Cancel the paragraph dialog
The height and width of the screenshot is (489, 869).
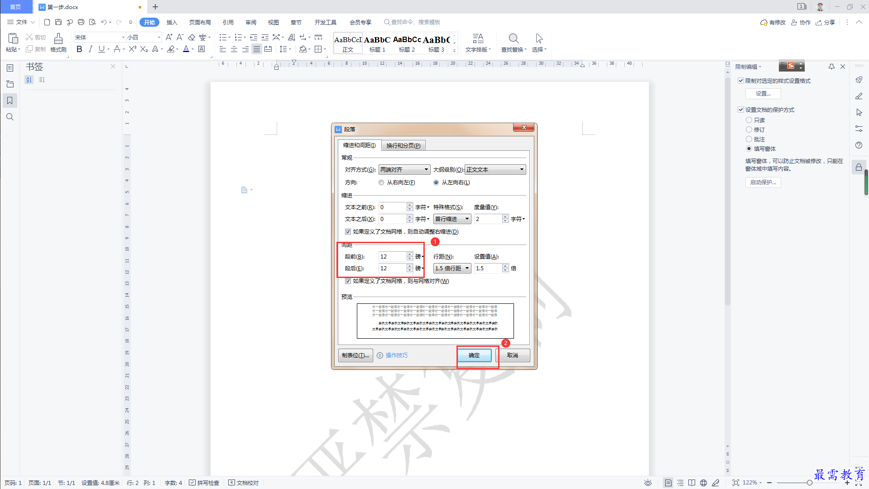[513, 355]
